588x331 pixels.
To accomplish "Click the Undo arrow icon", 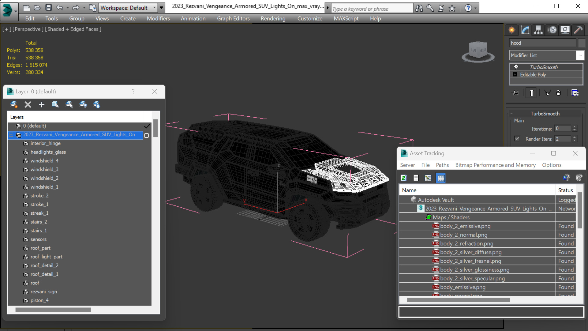I will pos(59,8).
